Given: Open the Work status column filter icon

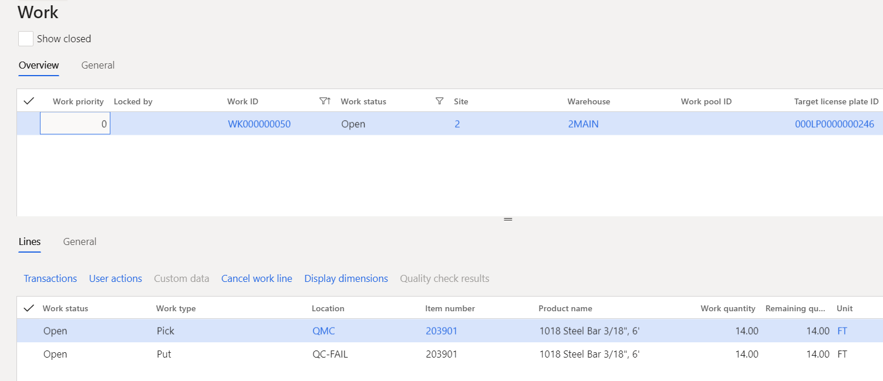Looking at the screenshot, I should tap(439, 101).
